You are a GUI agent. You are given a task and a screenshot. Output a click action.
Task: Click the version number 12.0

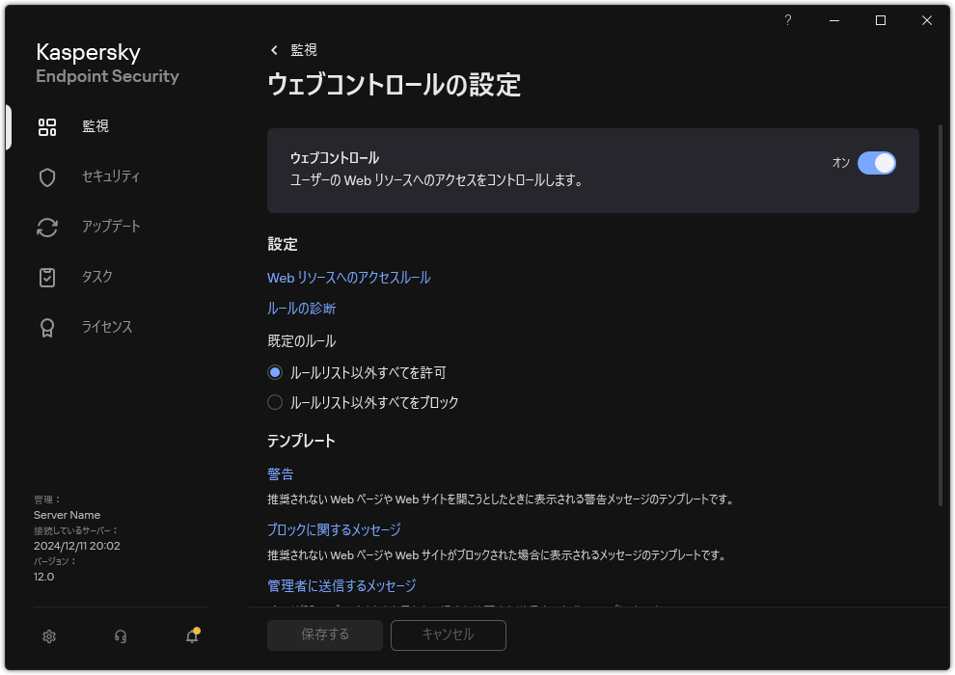point(43,577)
